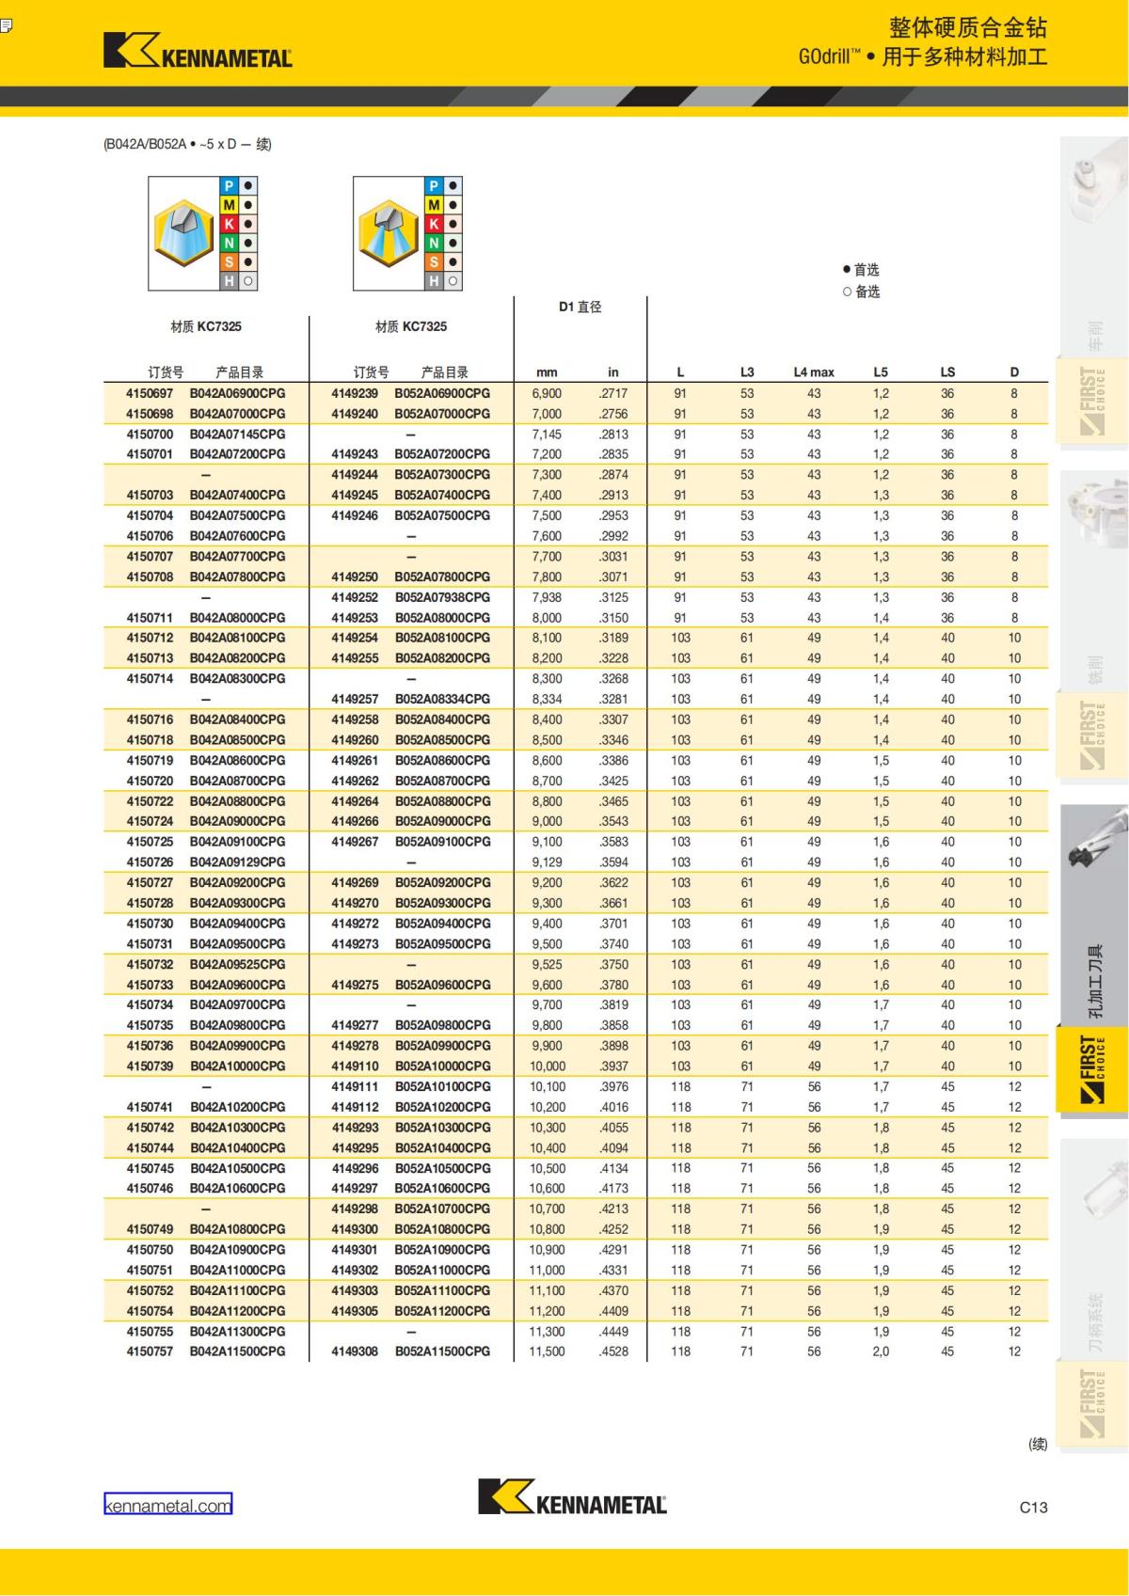Image resolution: width=1129 pixels, height=1596 pixels.
Task: Click the gray H material swatch in second legend
Action: (434, 281)
